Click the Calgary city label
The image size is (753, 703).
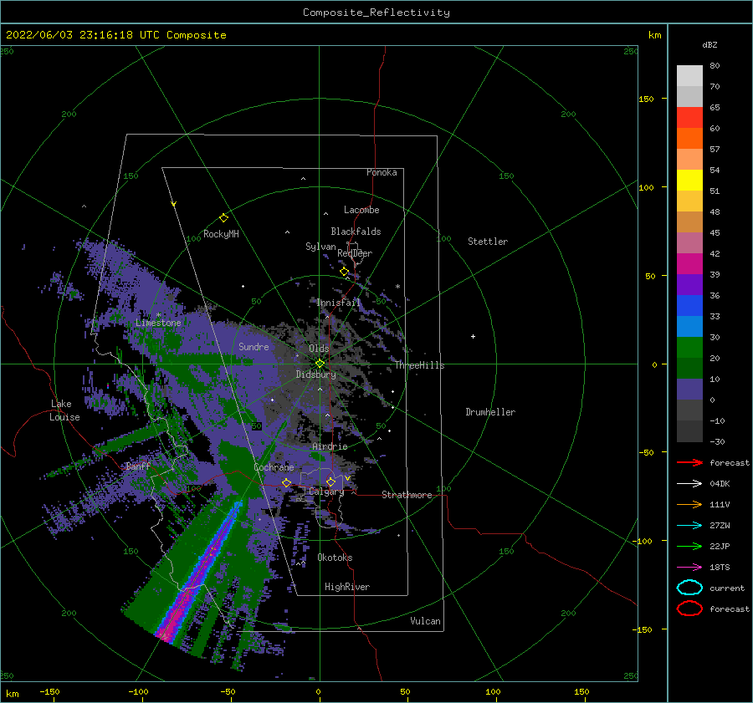[326, 492]
